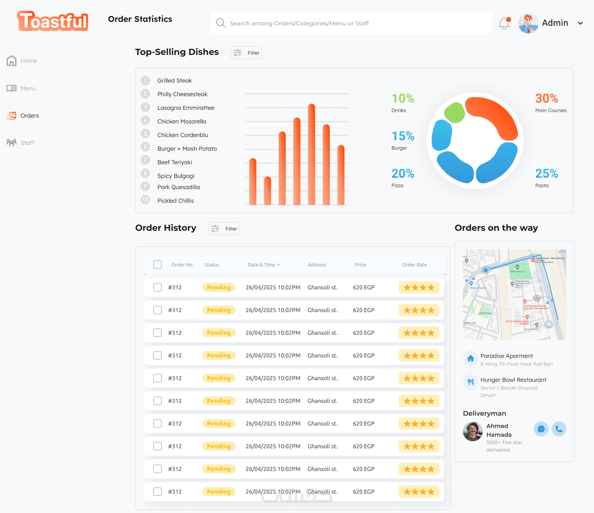Check the last order row checkbox
This screenshot has width=594, height=513.
click(157, 492)
